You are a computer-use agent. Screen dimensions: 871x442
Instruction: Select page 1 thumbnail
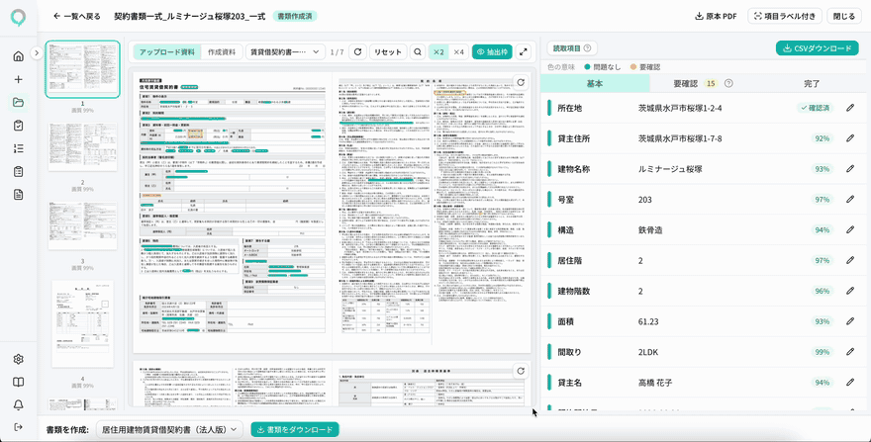[82, 69]
